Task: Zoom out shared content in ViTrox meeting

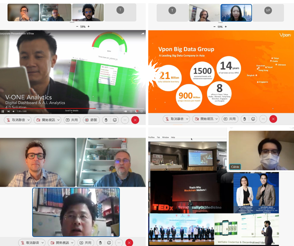Action: coord(77,27)
